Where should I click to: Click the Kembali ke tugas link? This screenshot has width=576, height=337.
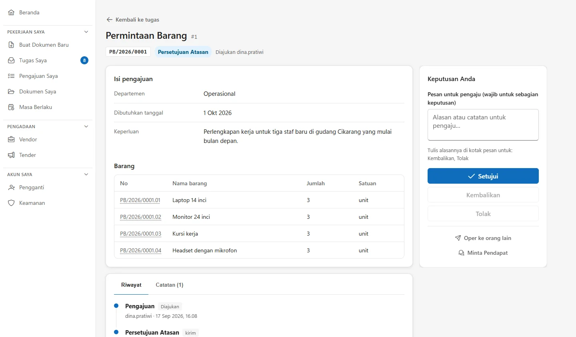133,20
